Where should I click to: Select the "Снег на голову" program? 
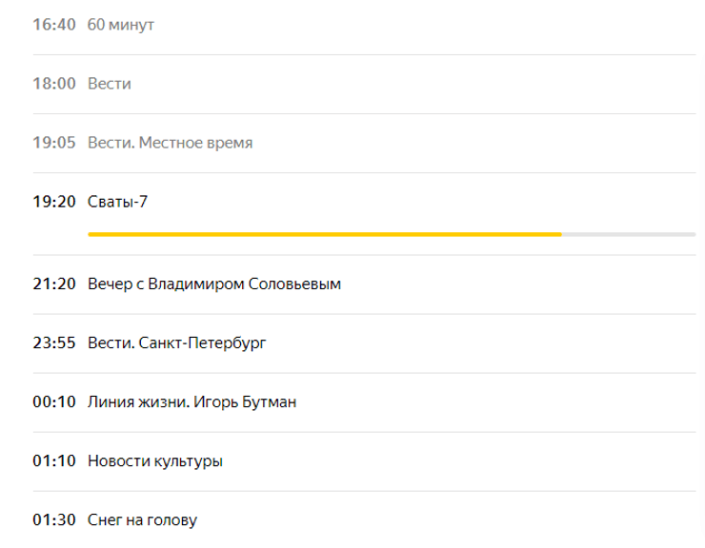click(142, 520)
